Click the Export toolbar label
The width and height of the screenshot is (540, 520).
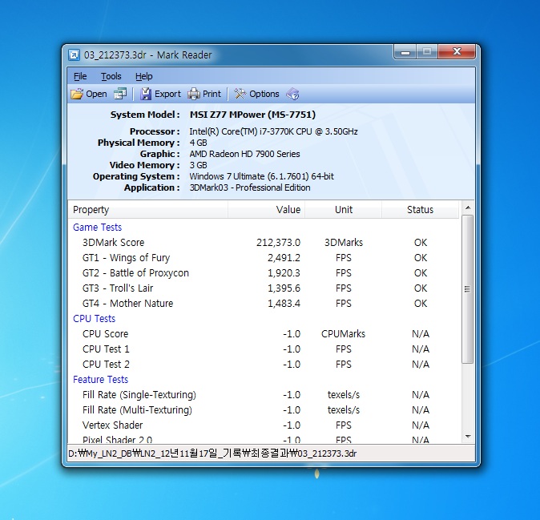(x=167, y=94)
